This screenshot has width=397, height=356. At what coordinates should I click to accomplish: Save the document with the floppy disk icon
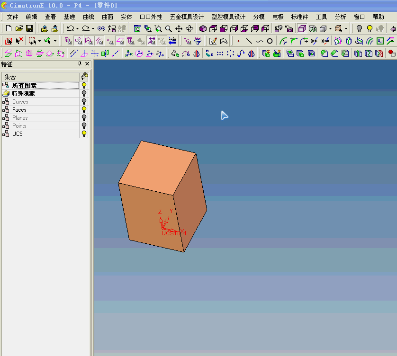(29, 28)
